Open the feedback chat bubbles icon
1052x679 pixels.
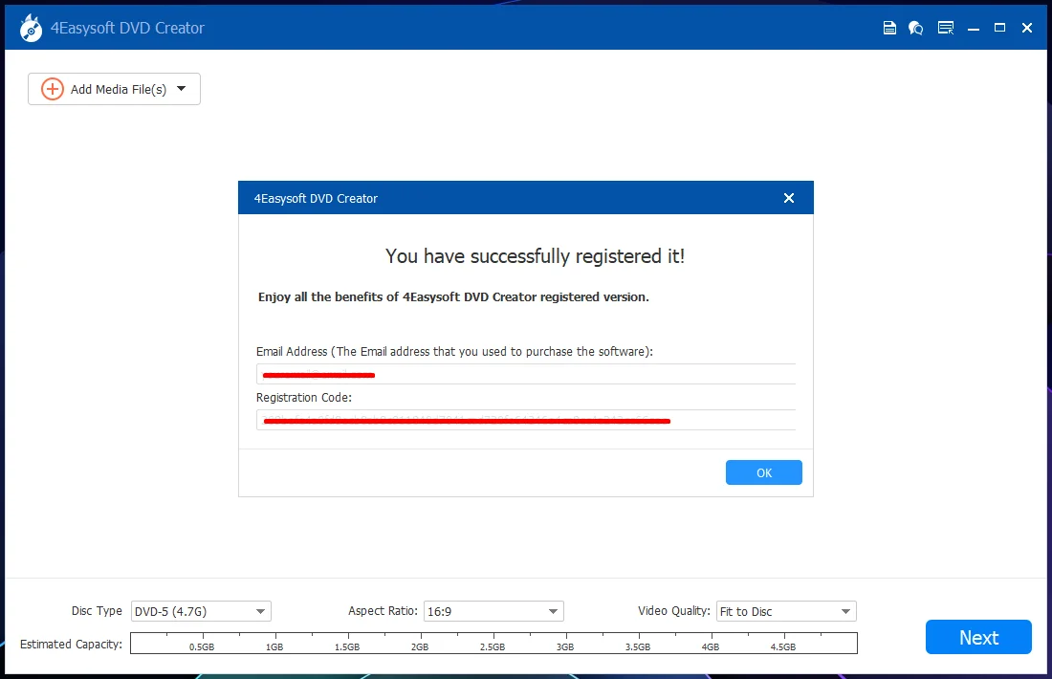[x=916, y=28]
